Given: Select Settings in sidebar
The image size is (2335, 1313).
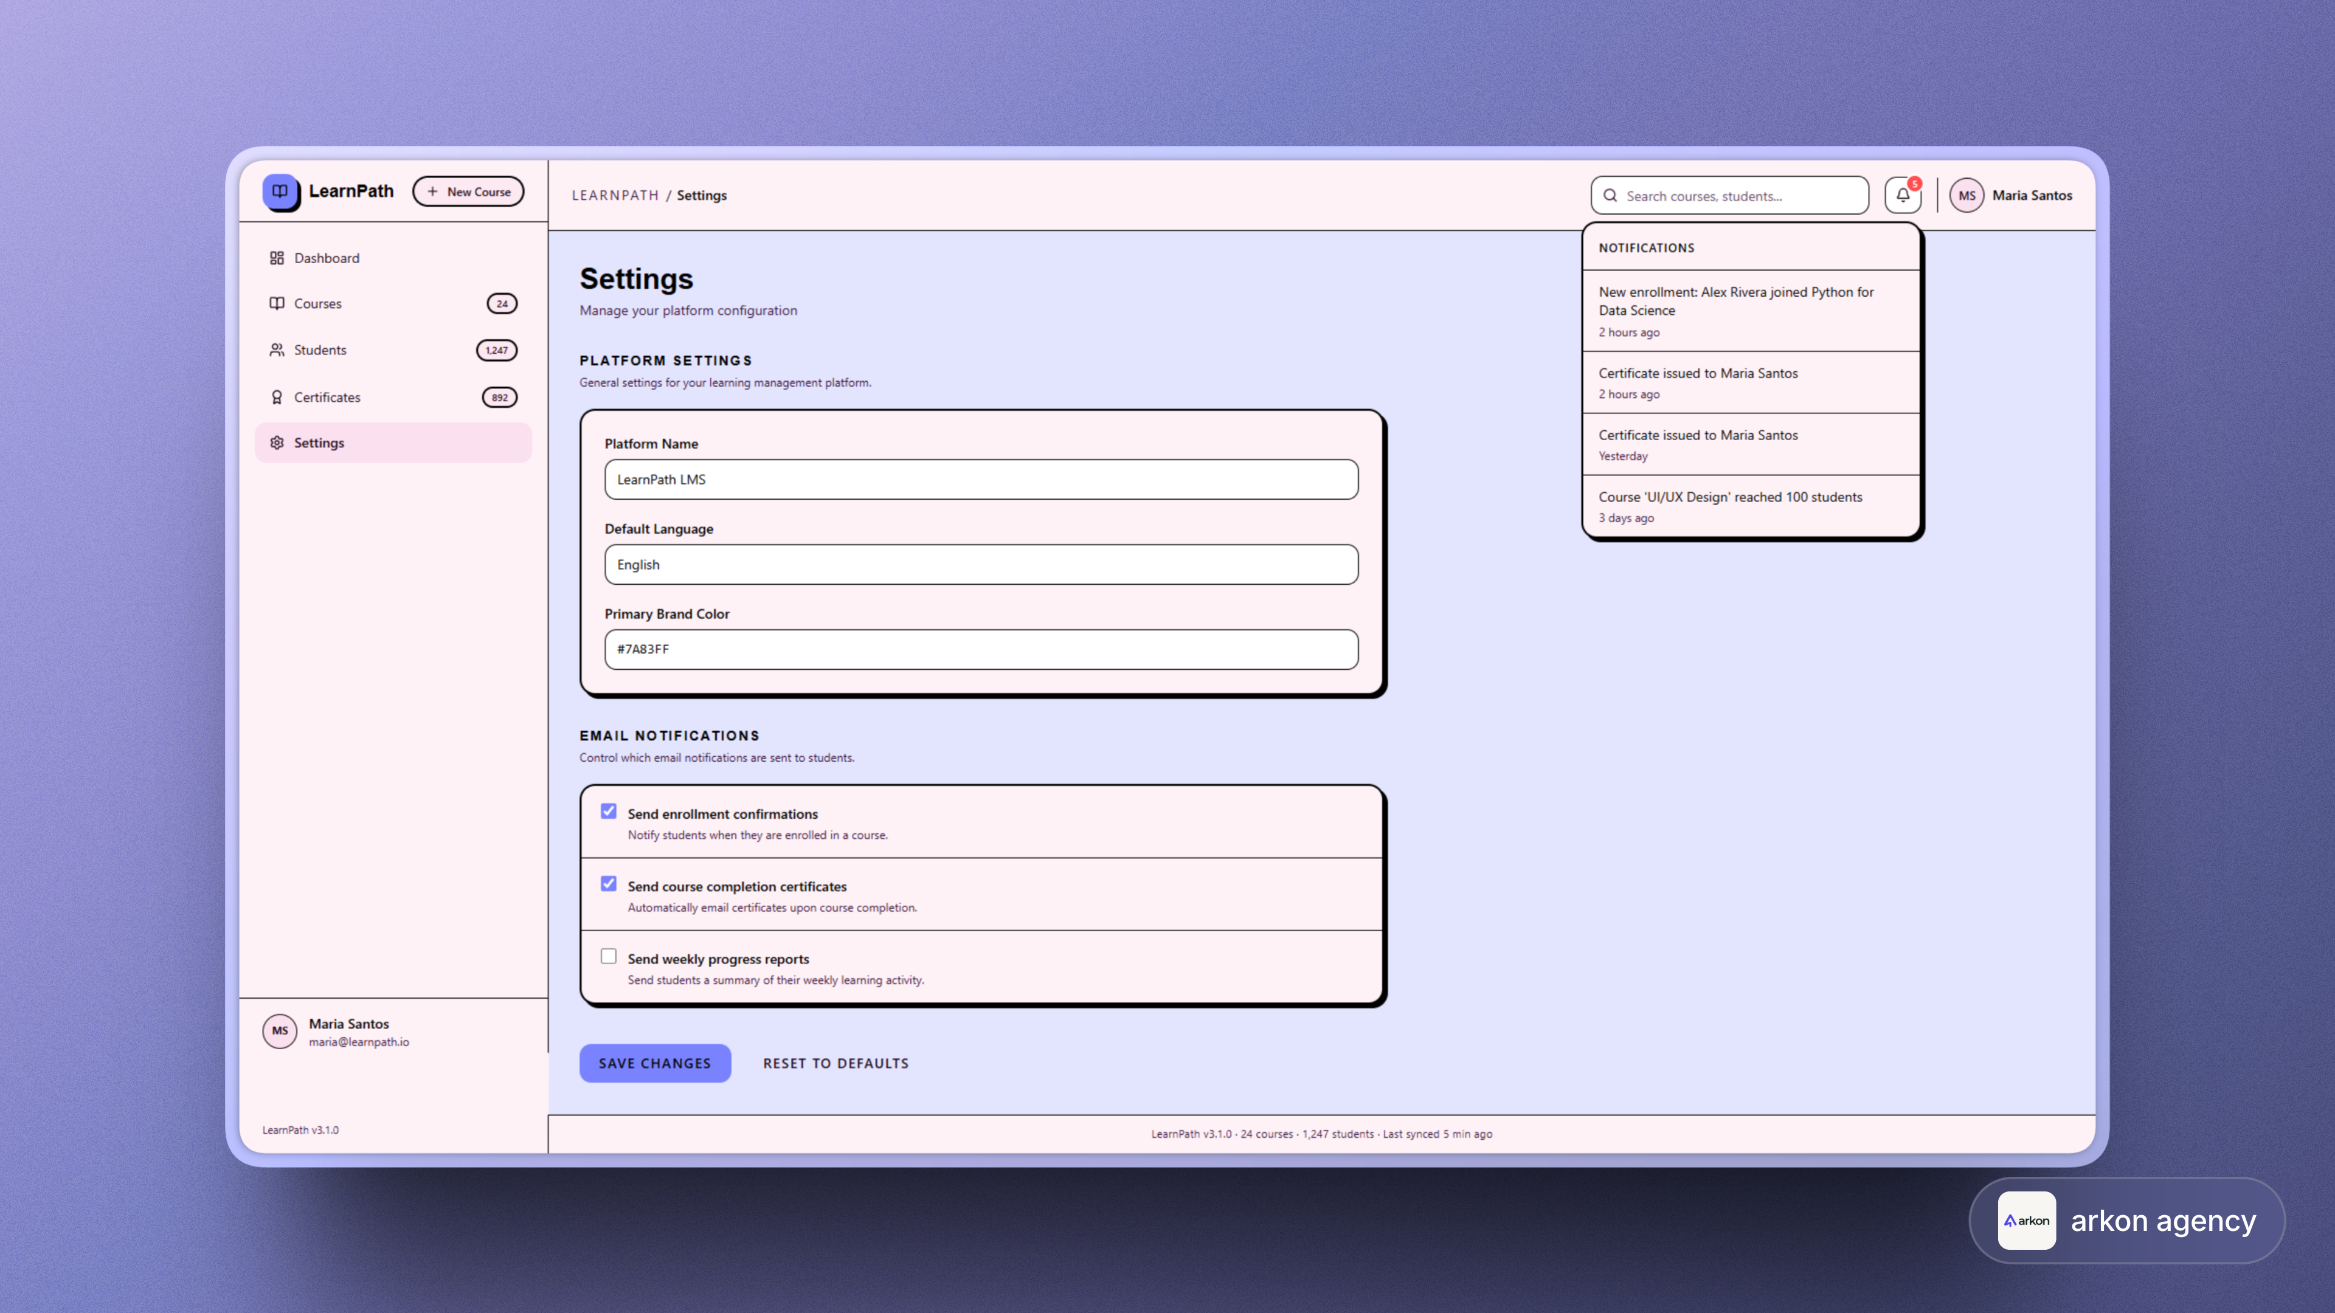Looking at the screenshot, I should click(393, 442).
